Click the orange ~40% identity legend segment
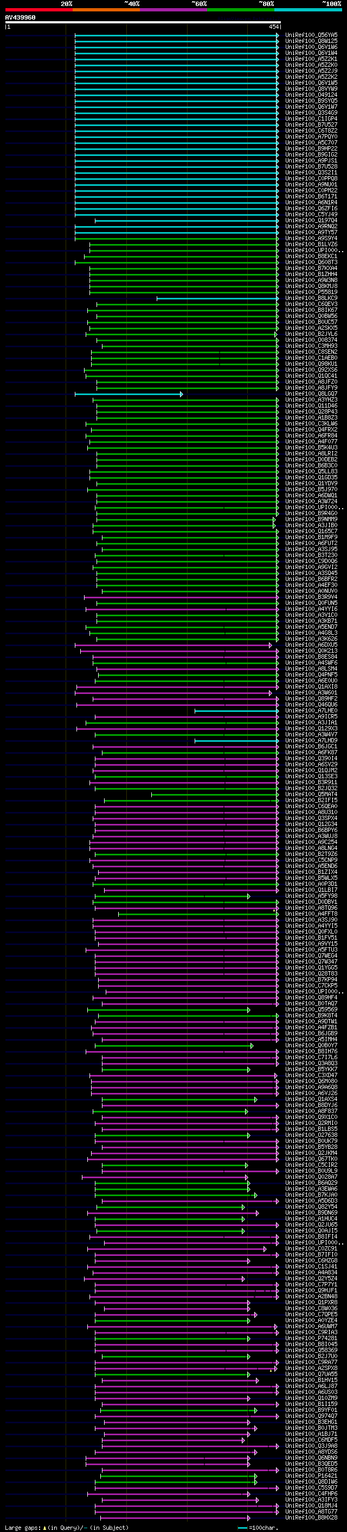 106,10
